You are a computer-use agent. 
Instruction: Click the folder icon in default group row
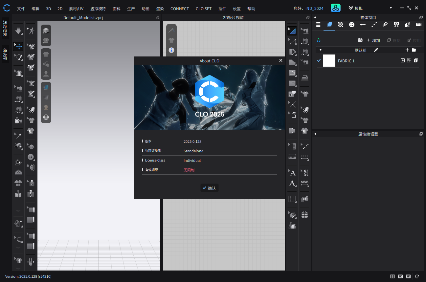pos(414,50)
